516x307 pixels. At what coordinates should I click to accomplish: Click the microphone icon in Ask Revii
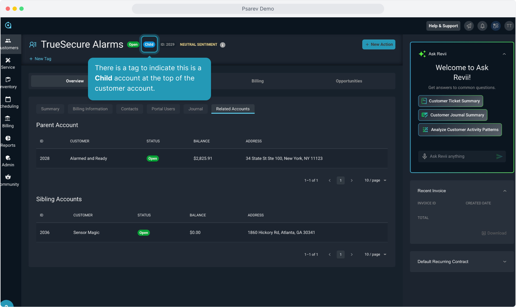click(x=424, y=156)
